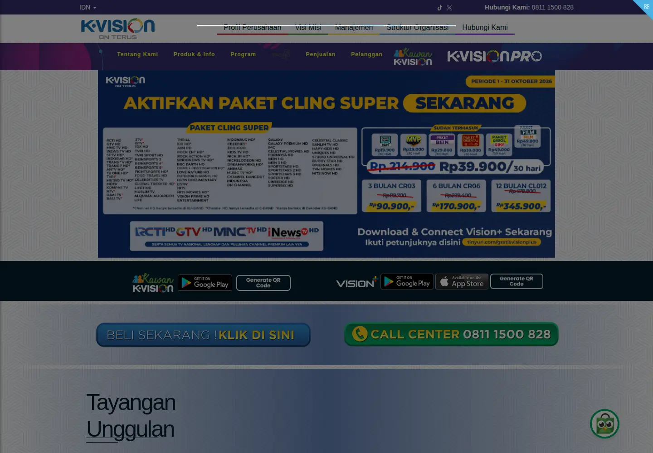This screenshot has height=453, width=653.
Task: Open the Penjualan menu
Action: (x=321, y=54)
